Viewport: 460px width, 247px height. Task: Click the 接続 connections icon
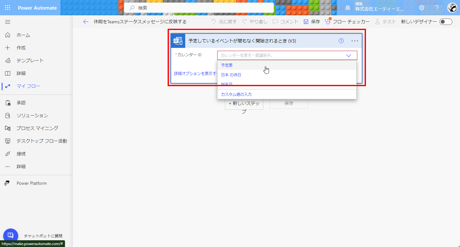point(8,154)
